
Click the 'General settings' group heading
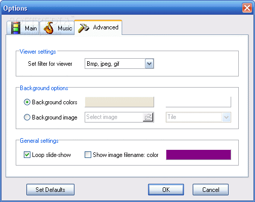(39, 141)
